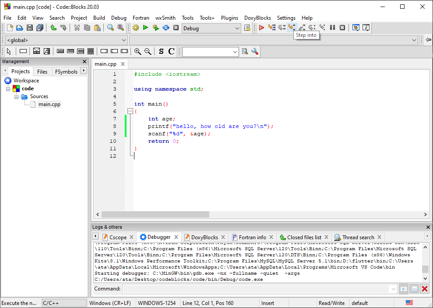Select main.cpp in the Sources tree
Screen dimensions: 433x308
pyautogui.click(x=49, y=104)
